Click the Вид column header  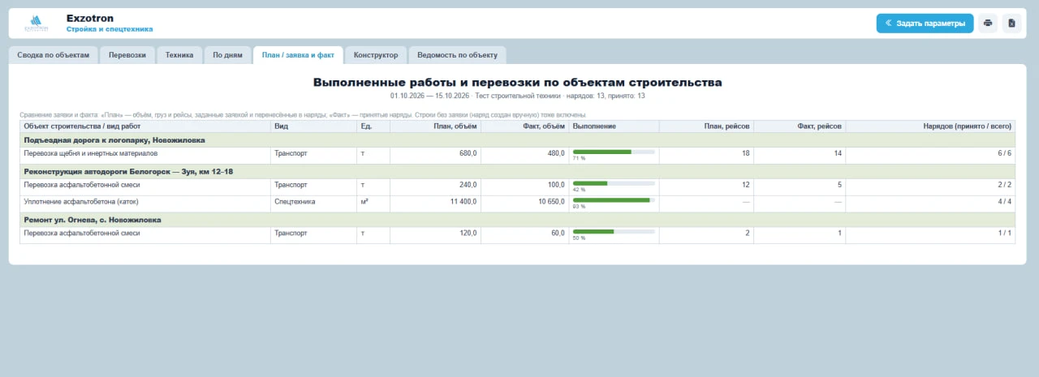click(x=313, y=126)
